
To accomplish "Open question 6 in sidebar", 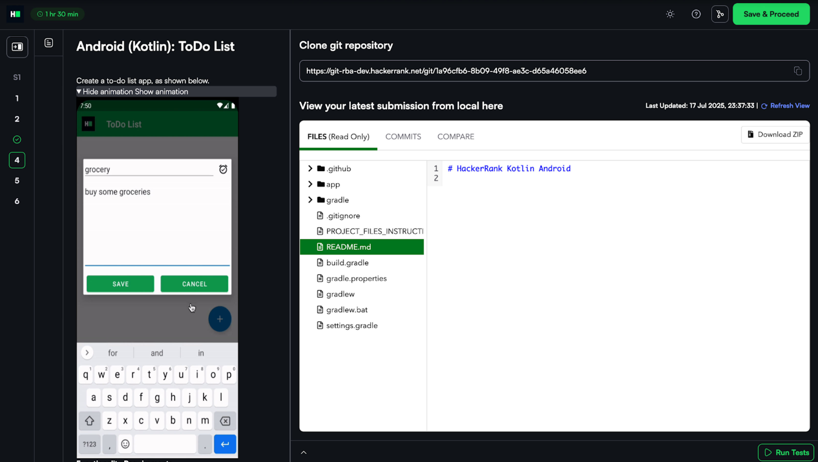I will [x=17, y=201].
